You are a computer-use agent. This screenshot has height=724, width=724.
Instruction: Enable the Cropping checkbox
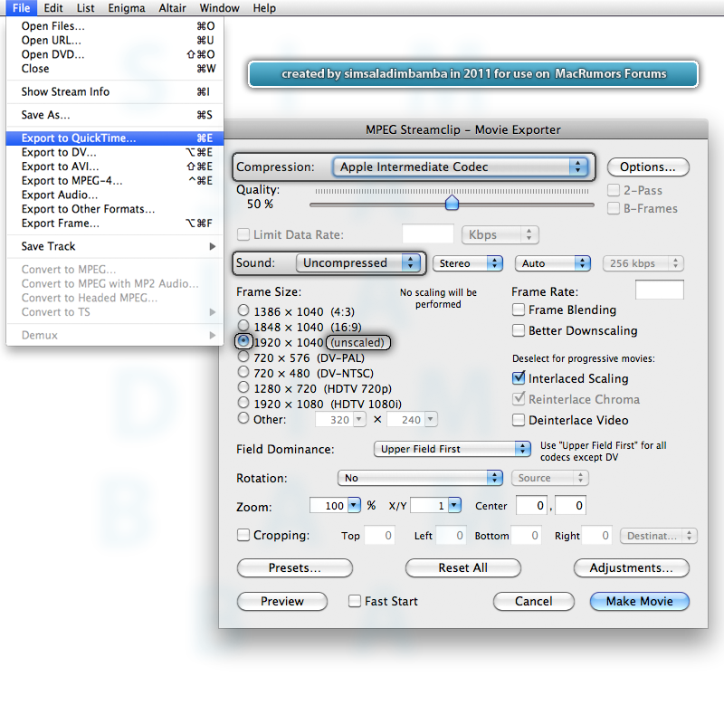point(243,535)
